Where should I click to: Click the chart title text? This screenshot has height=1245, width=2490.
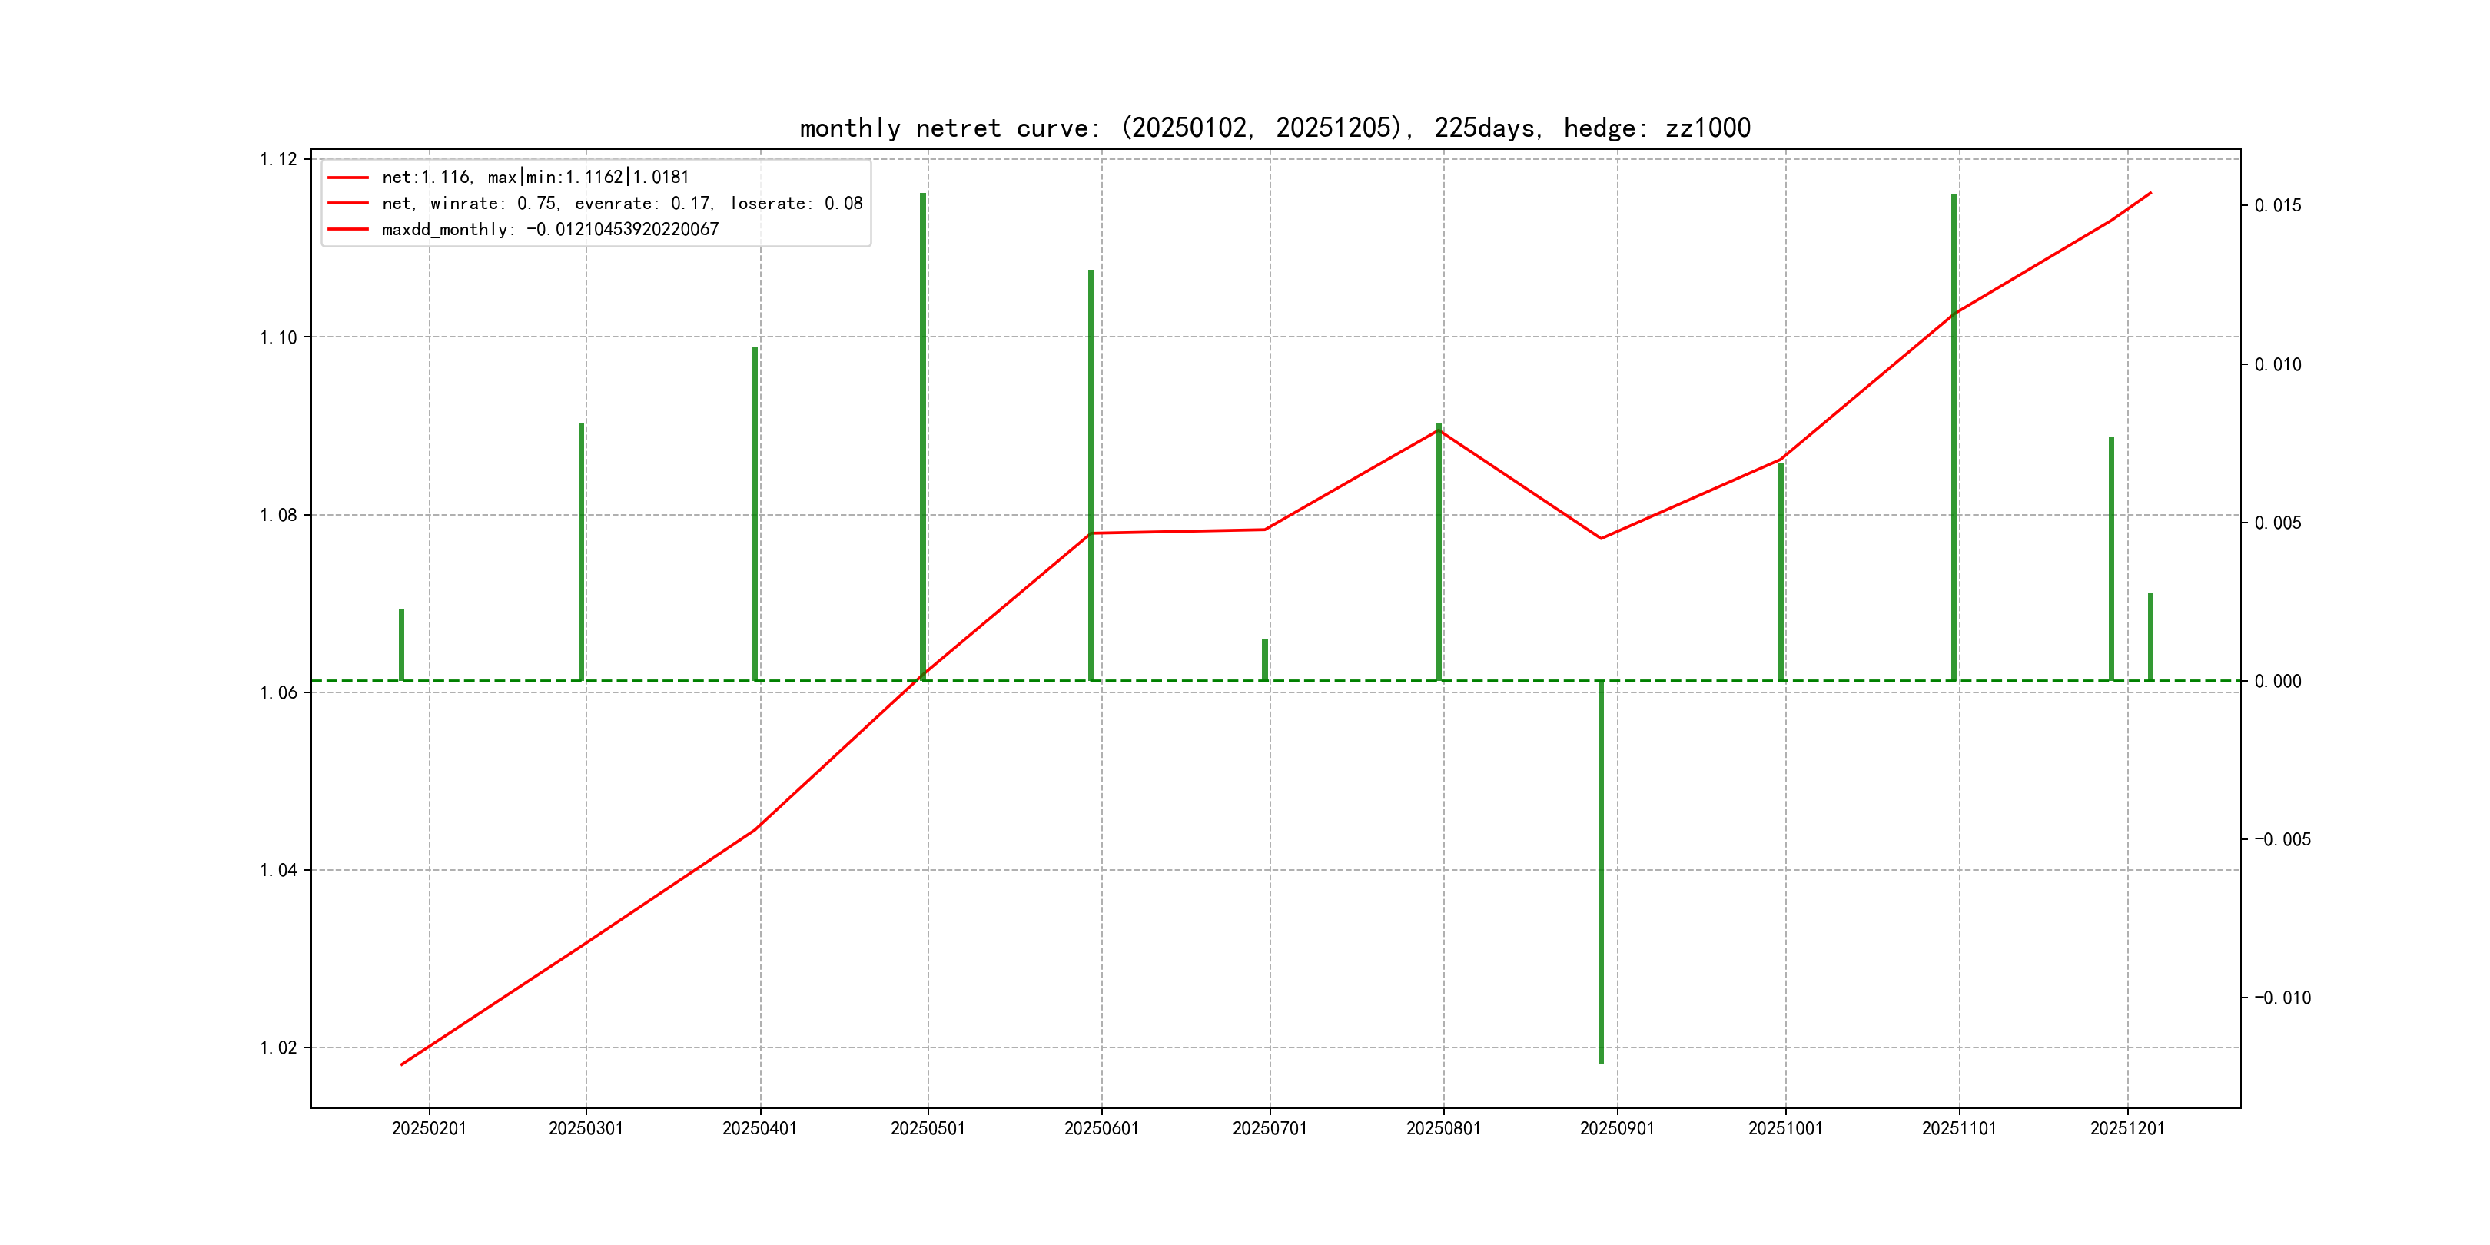[x=1274, y=128]
